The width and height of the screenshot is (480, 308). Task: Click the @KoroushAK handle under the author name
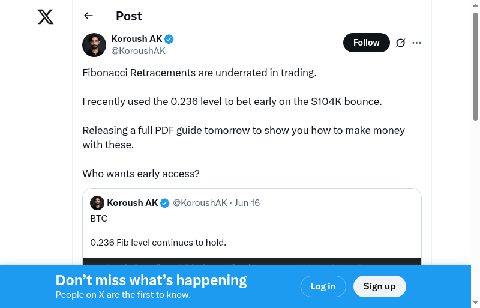138,51
